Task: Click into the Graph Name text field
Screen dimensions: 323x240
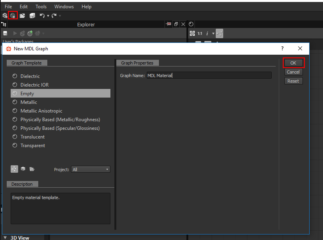Action: pyautogui.click(x=209, y=76)
